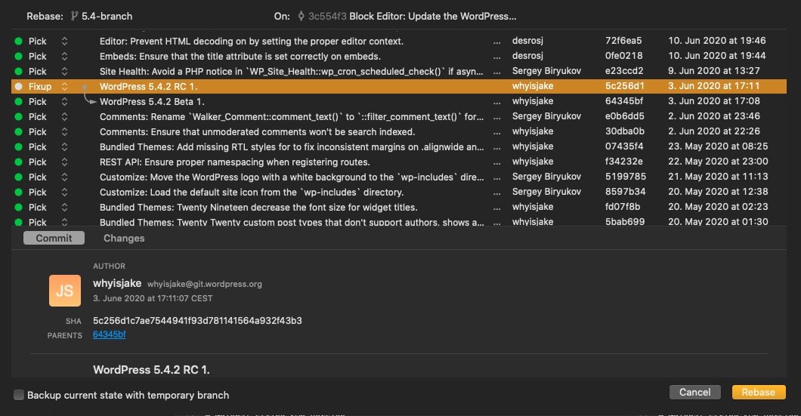Image resolution: width=801 pixels, height=416 pixels.
Task: Switch to the Commit tab
Action: pos(54,238)
